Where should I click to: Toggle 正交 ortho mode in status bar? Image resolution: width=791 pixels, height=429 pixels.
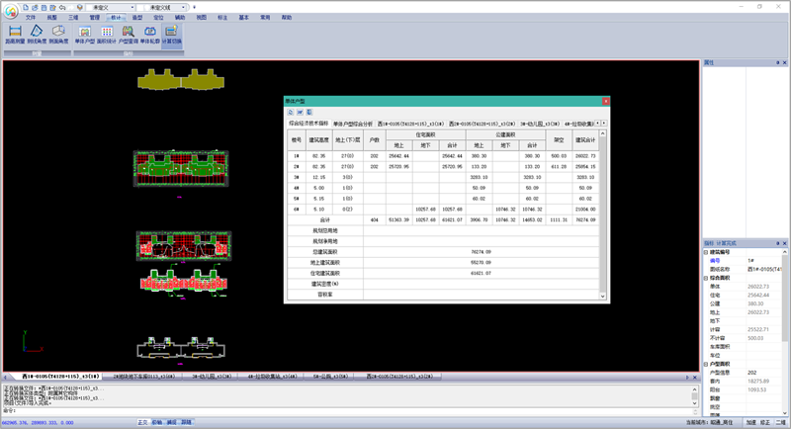click(142, 423)
